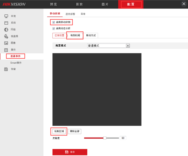188x156 pixels.
Task: Select the 视音频 microphone icon
Action: coord(6,36)
